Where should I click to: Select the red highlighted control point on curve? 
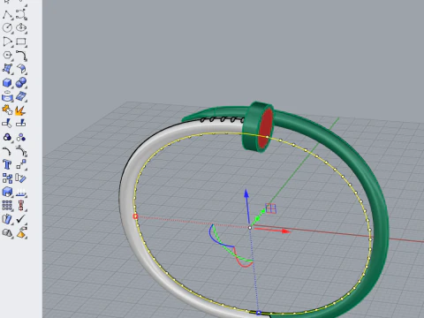coord(135,216)
